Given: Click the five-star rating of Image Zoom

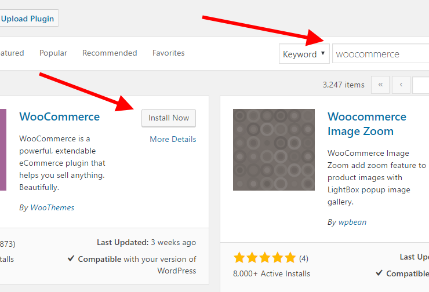Looking at the screenshot, I should pos(264,258).
